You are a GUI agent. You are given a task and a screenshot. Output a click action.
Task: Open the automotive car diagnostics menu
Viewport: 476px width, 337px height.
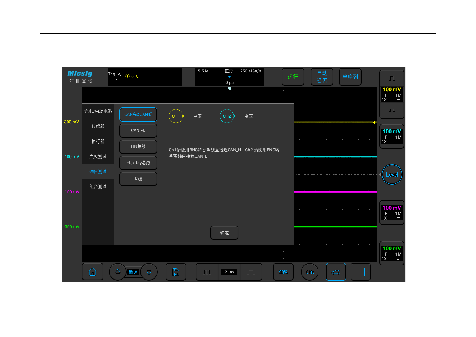click(x=336, y=272)
